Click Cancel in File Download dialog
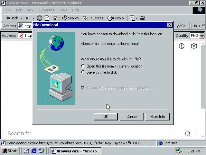 pos(132,117)
